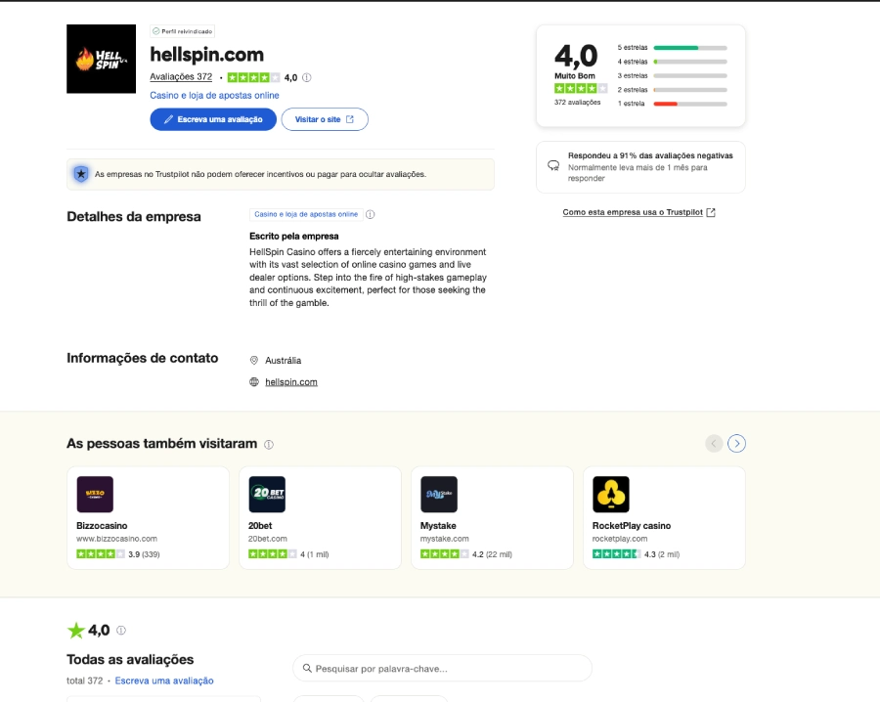
Task: Open the Bizzocasino logo thumbnail
Action: coord(95,495)
